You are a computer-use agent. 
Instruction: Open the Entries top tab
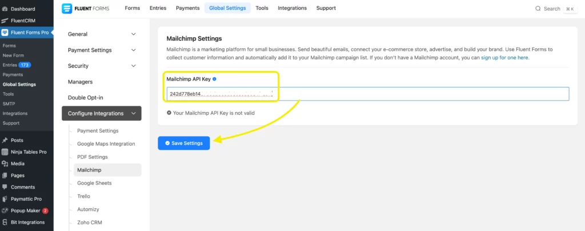(x=158, y=8)
